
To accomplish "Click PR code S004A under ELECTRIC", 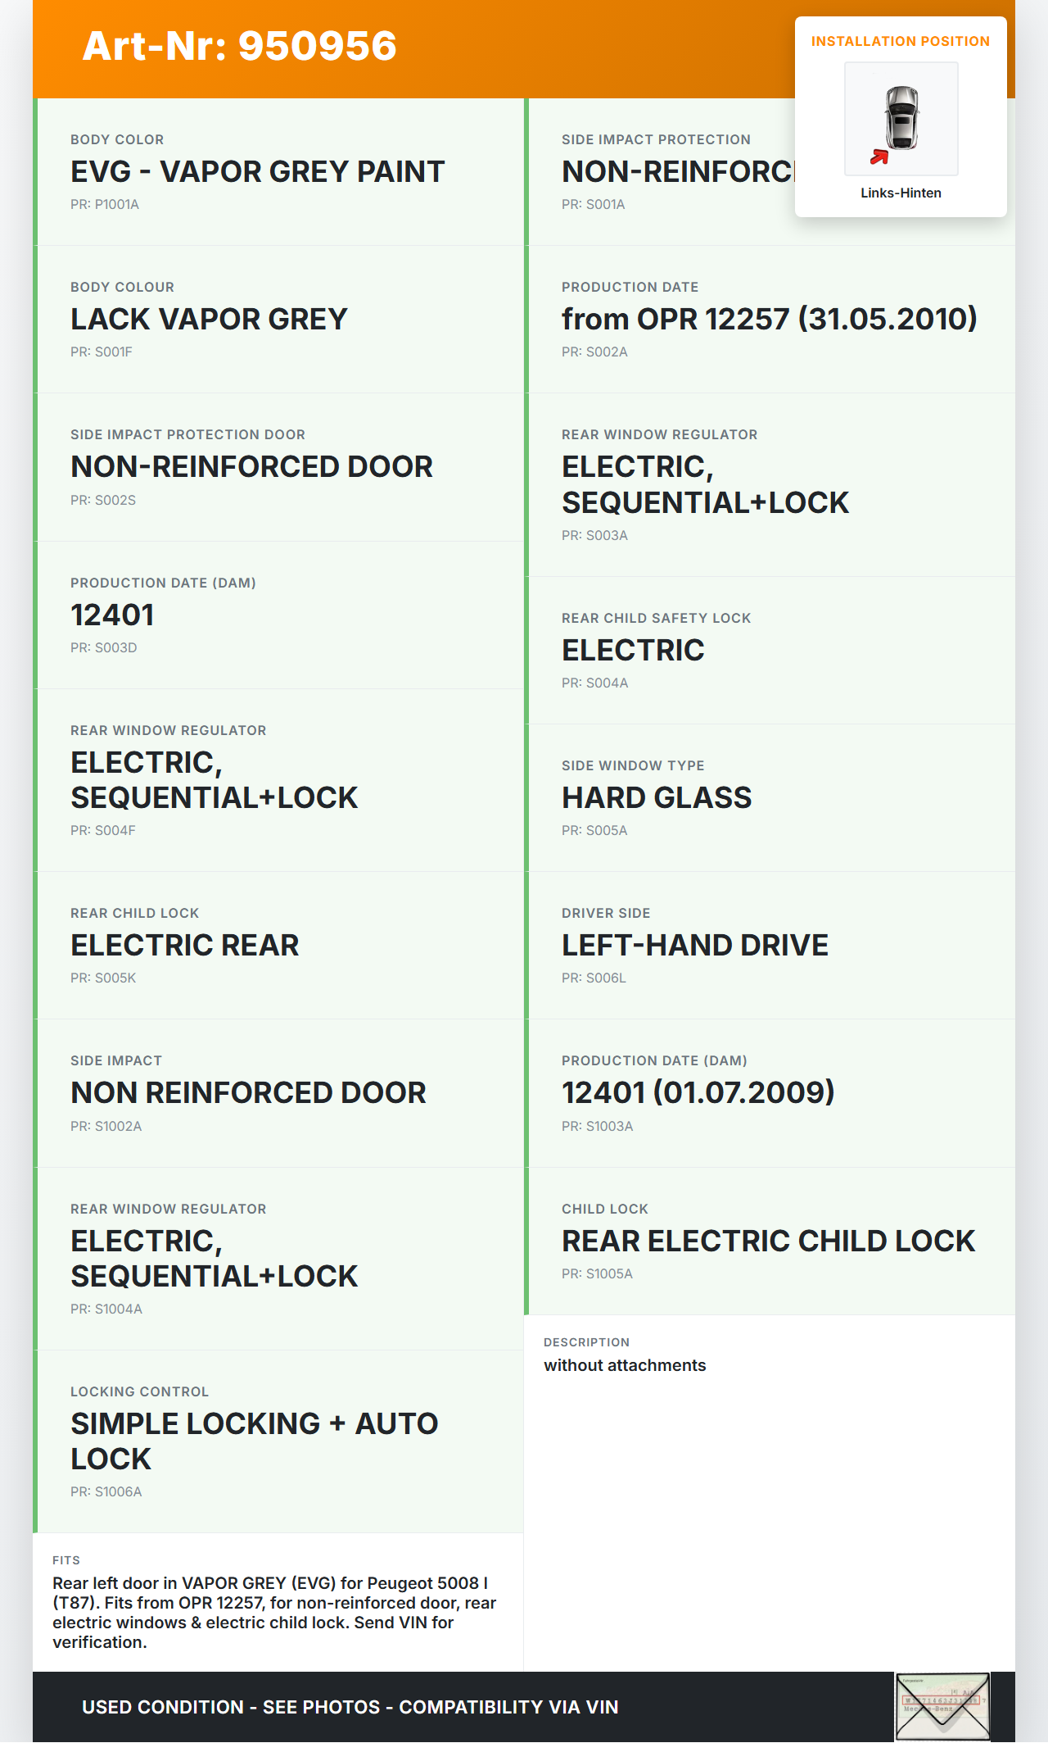I will click(594, 683).
